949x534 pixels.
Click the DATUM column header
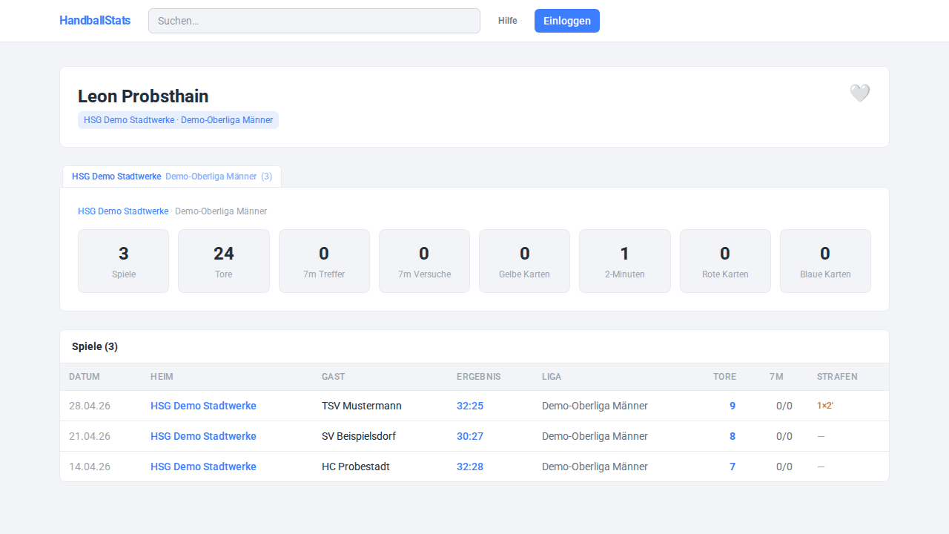point(85,377)
